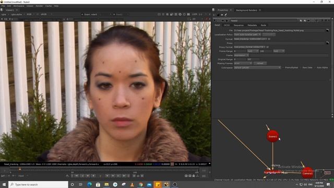Screen dimensions: 334x188
Task: Click the viewer color sample swatch in the status bar
Action: pos(172,164)
